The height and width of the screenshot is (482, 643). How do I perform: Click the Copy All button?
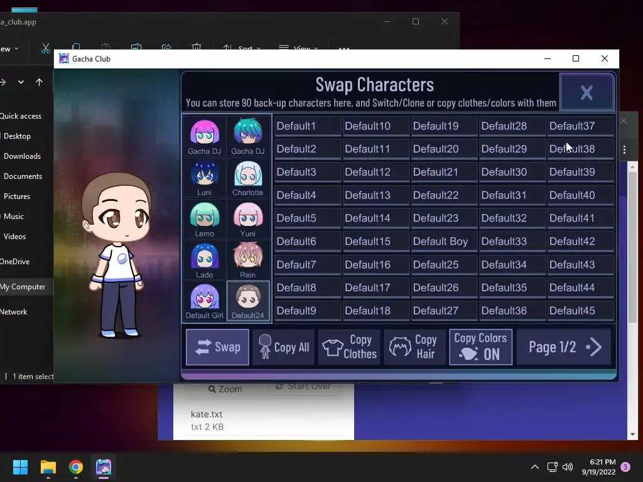284,347
